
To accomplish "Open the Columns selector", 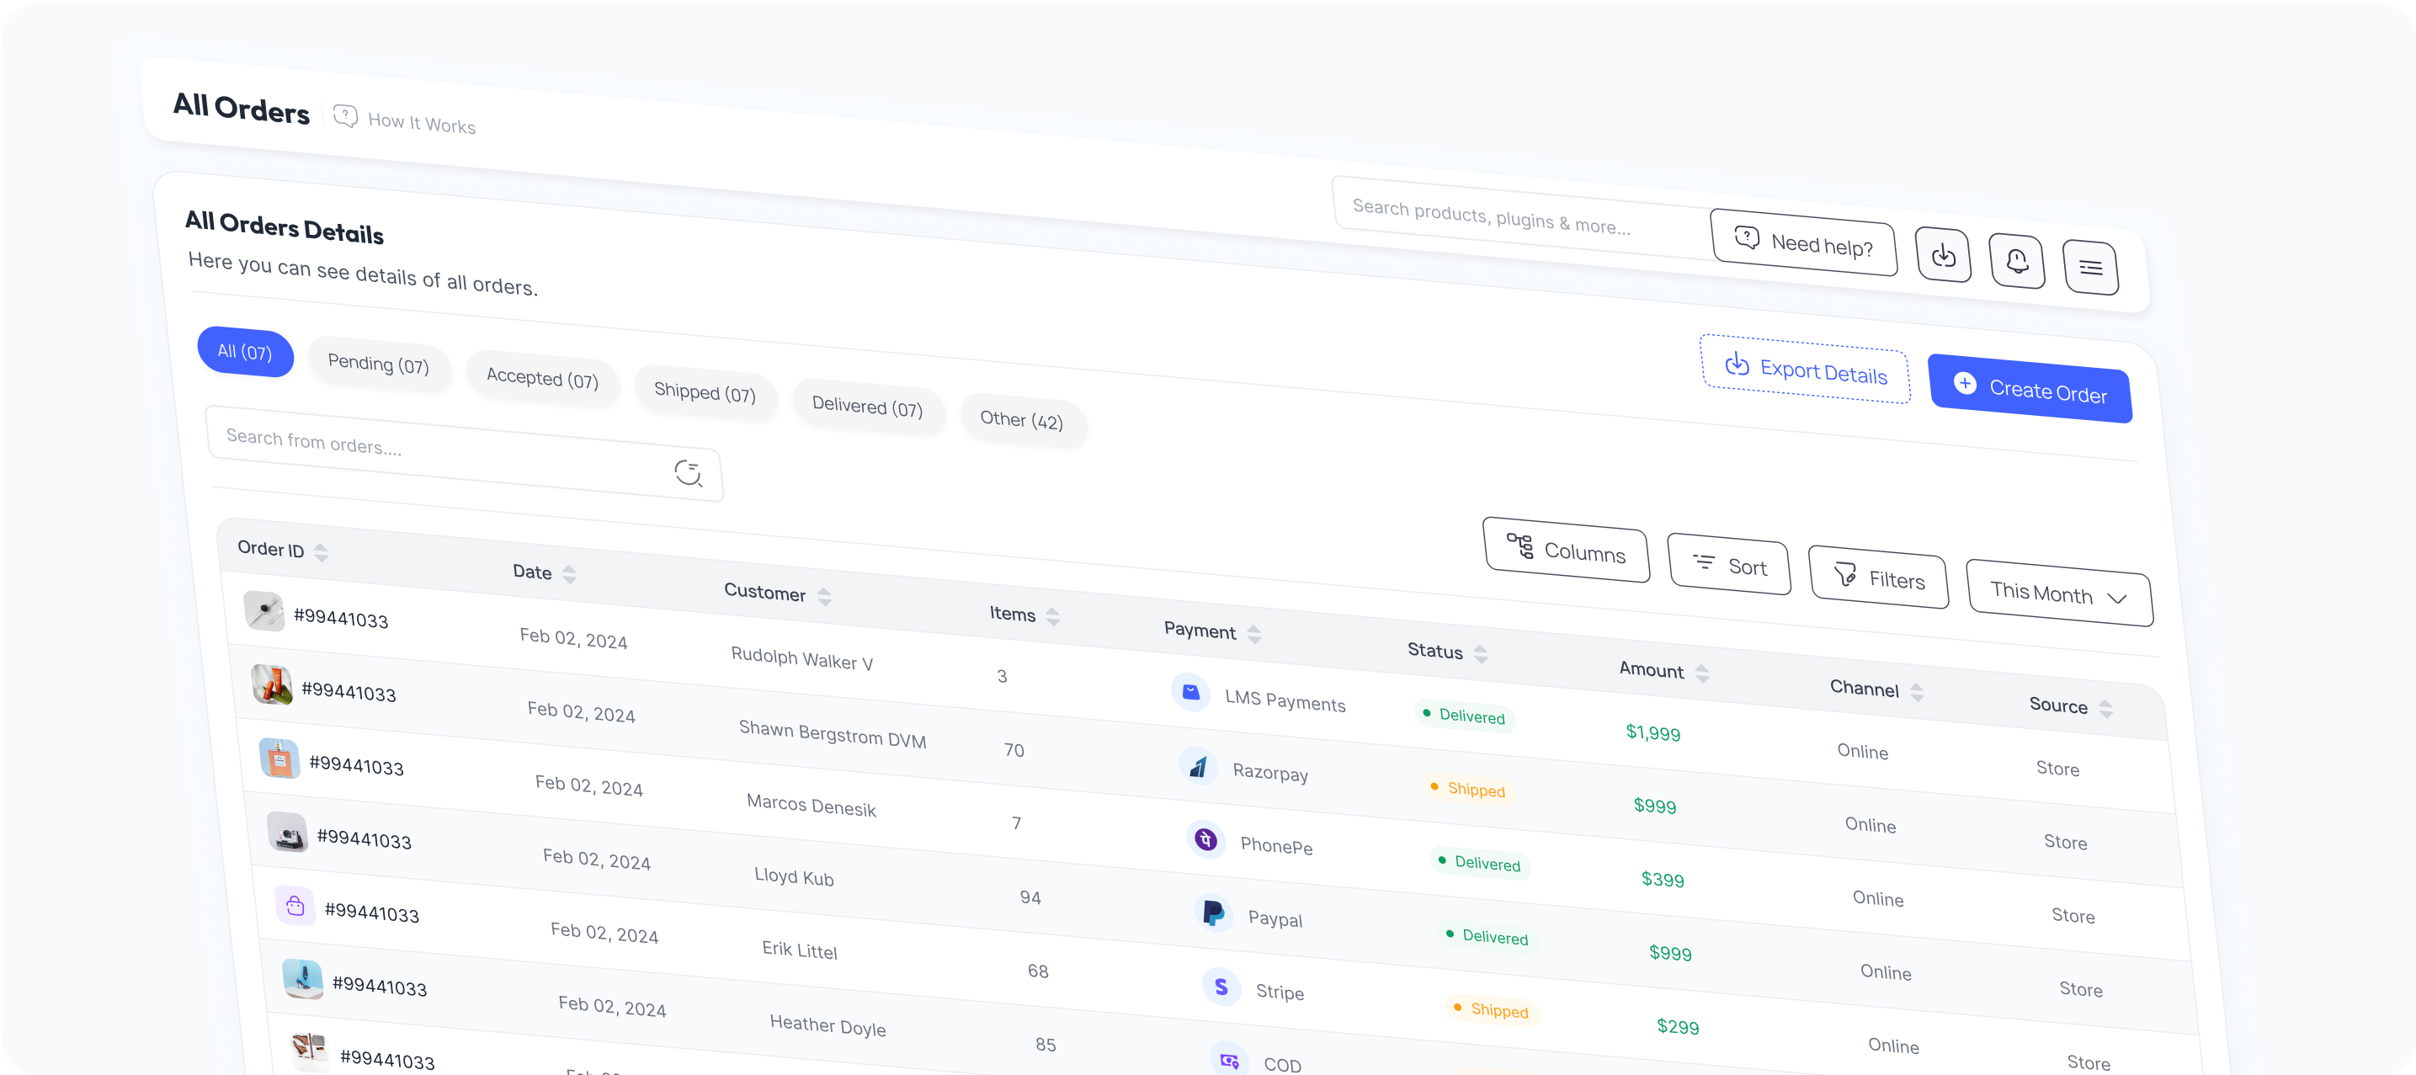I will click(1565, 551).
